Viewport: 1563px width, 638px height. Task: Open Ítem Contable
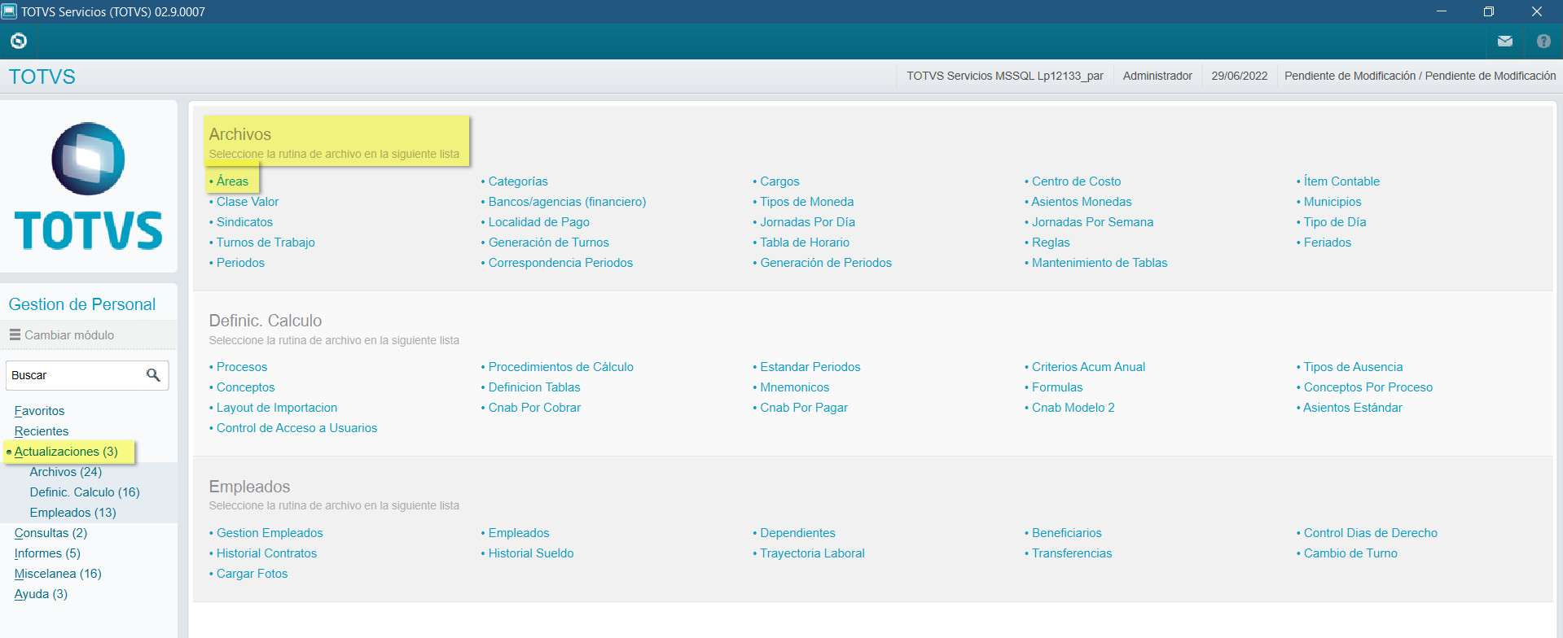click(1341, 181)
